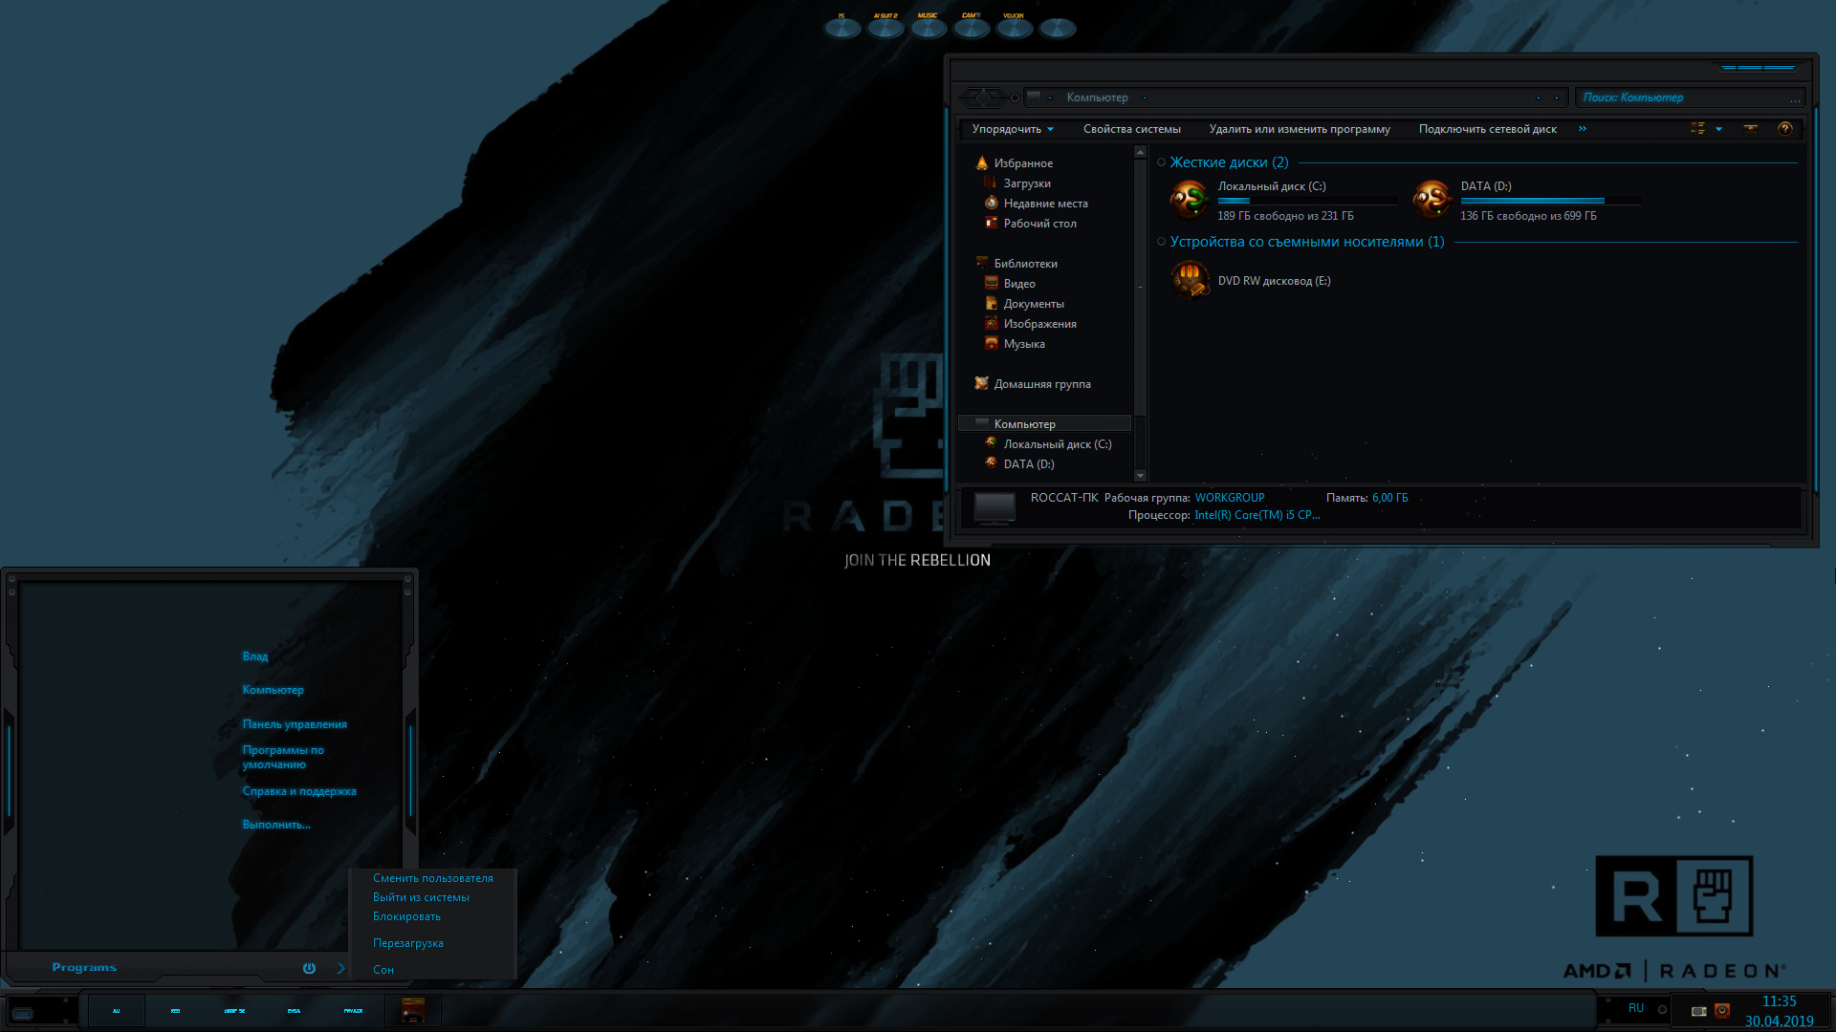This screenshot has height=1032, width=1836.
Task: Click the power shutdown icon in start menu
Action: point(309,968)
